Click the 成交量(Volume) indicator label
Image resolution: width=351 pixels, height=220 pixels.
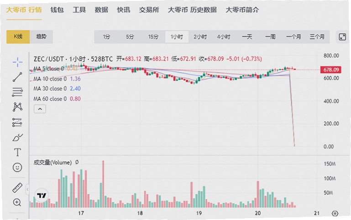pyautogui.click(x=52, y=163)
